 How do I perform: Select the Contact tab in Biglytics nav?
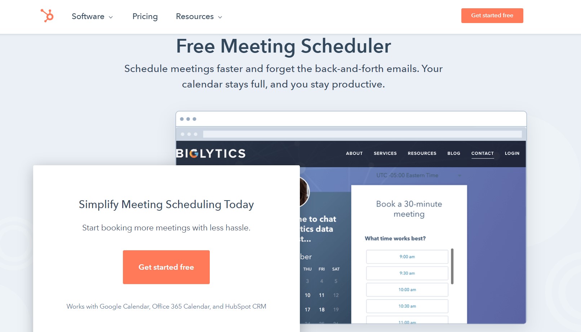(482, 153)
